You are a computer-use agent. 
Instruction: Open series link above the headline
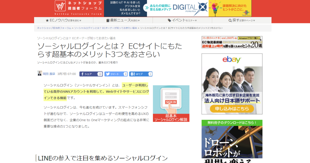[76, 38]
